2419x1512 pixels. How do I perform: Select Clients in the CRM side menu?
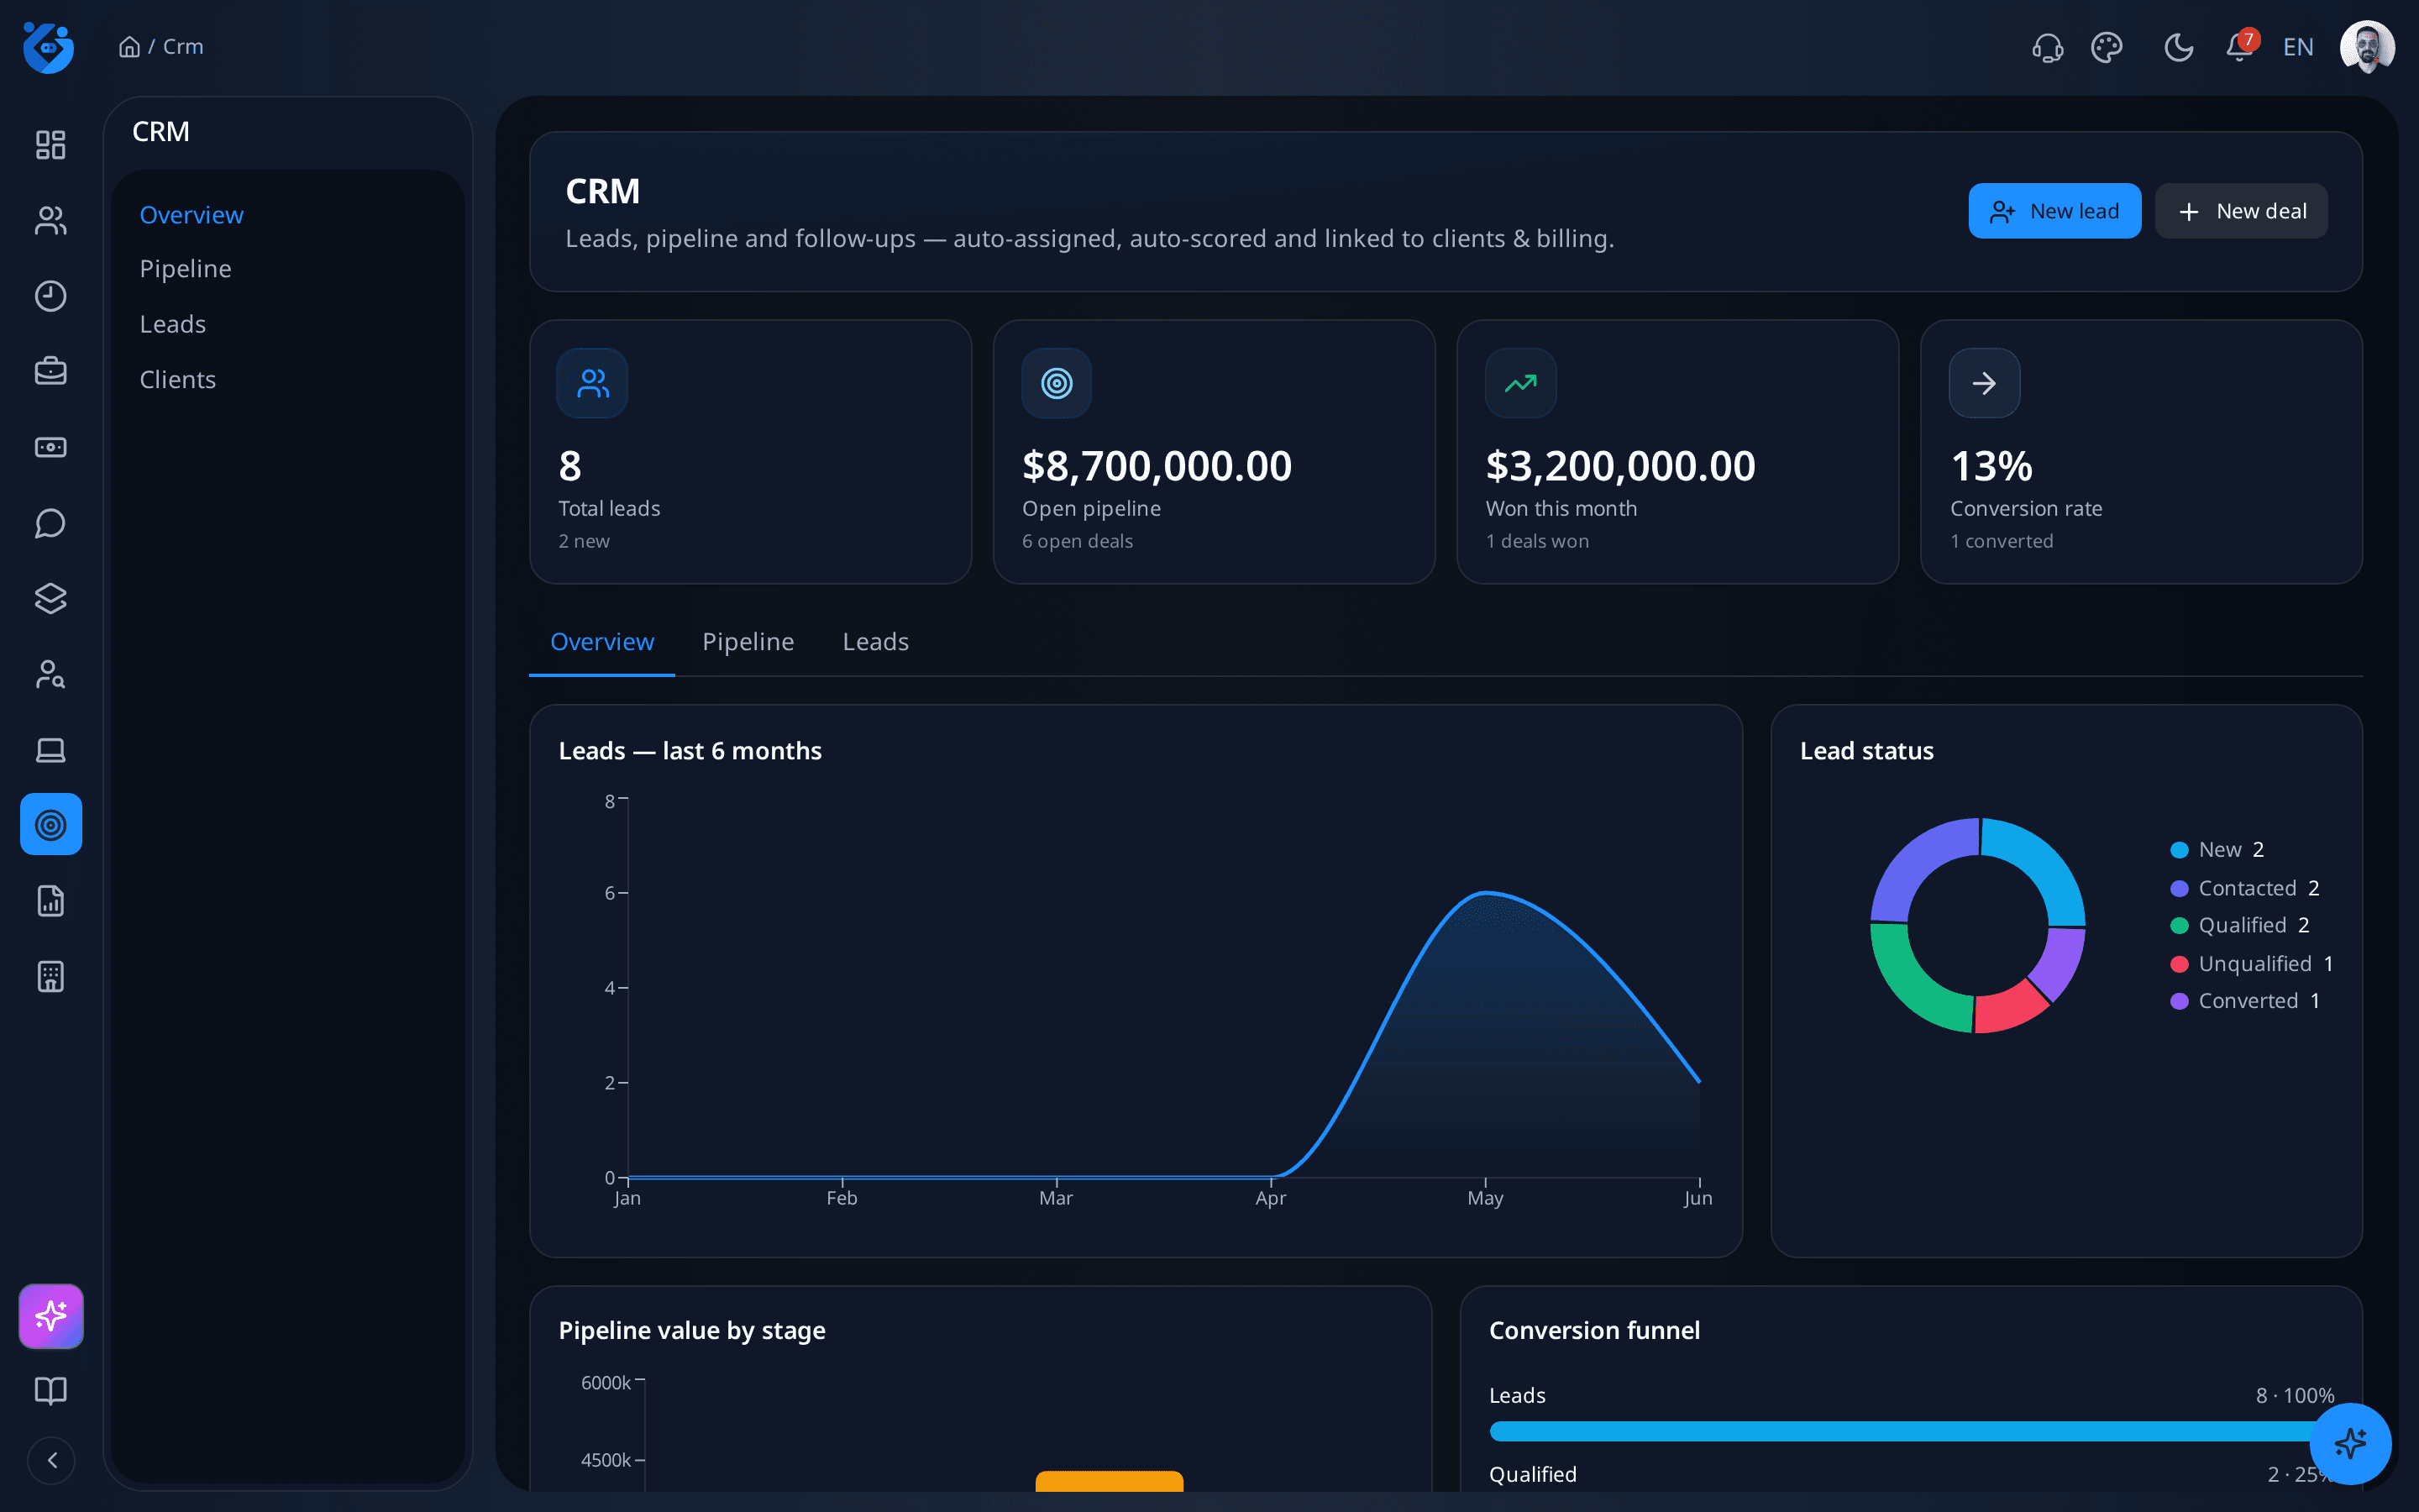(x=177, y=379)
